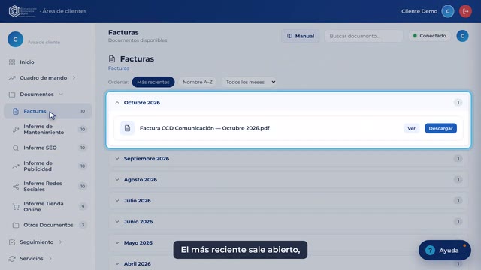
Task: Click the red logout icon
Action: pos(465,11)
